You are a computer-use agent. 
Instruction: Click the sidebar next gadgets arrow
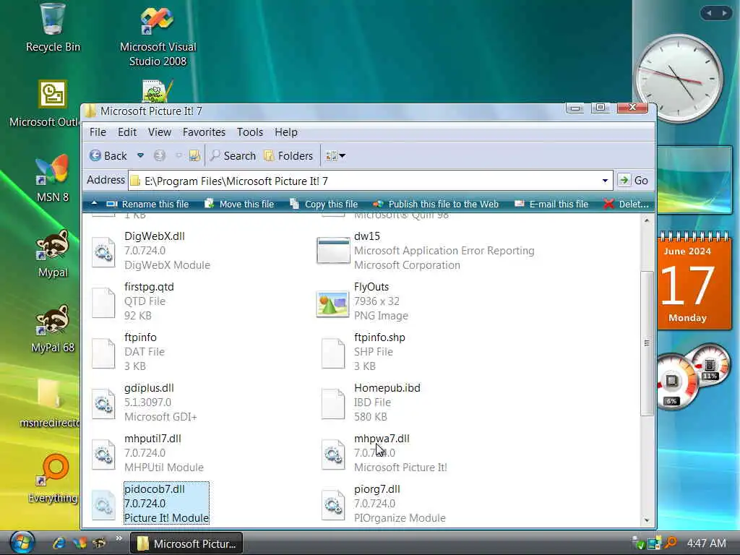click(x=724, y=13)
